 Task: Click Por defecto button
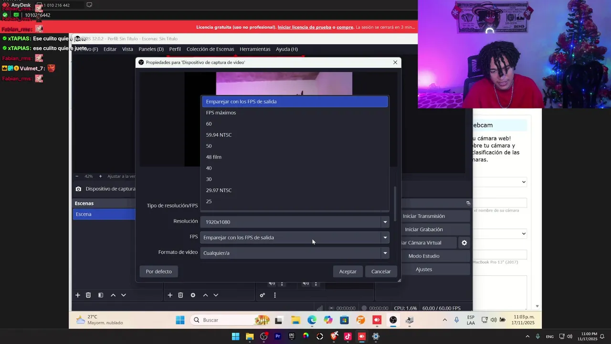point(158,271)
